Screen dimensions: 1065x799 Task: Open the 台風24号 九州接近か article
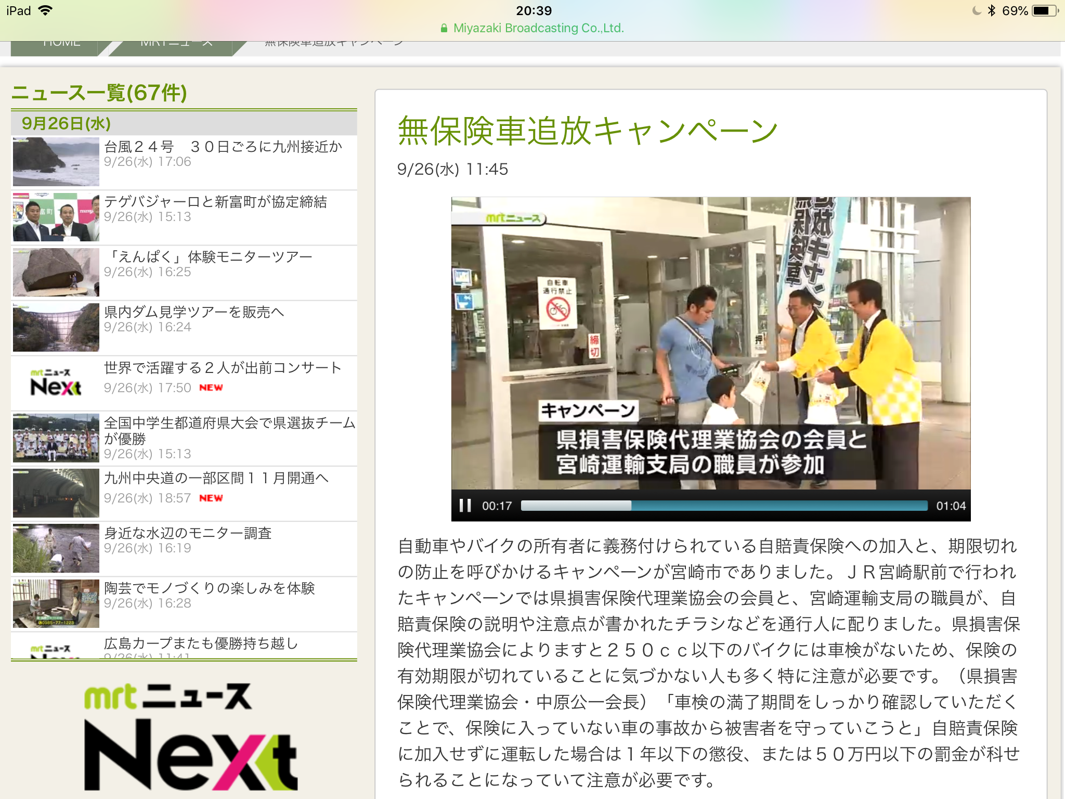184,161
